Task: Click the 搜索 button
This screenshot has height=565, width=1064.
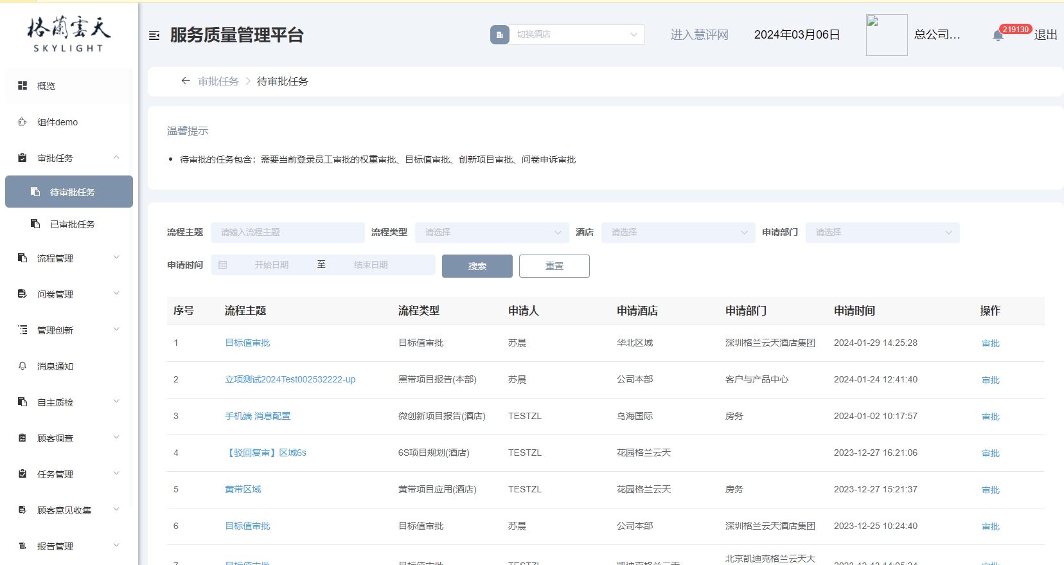Action: [477, 266]
